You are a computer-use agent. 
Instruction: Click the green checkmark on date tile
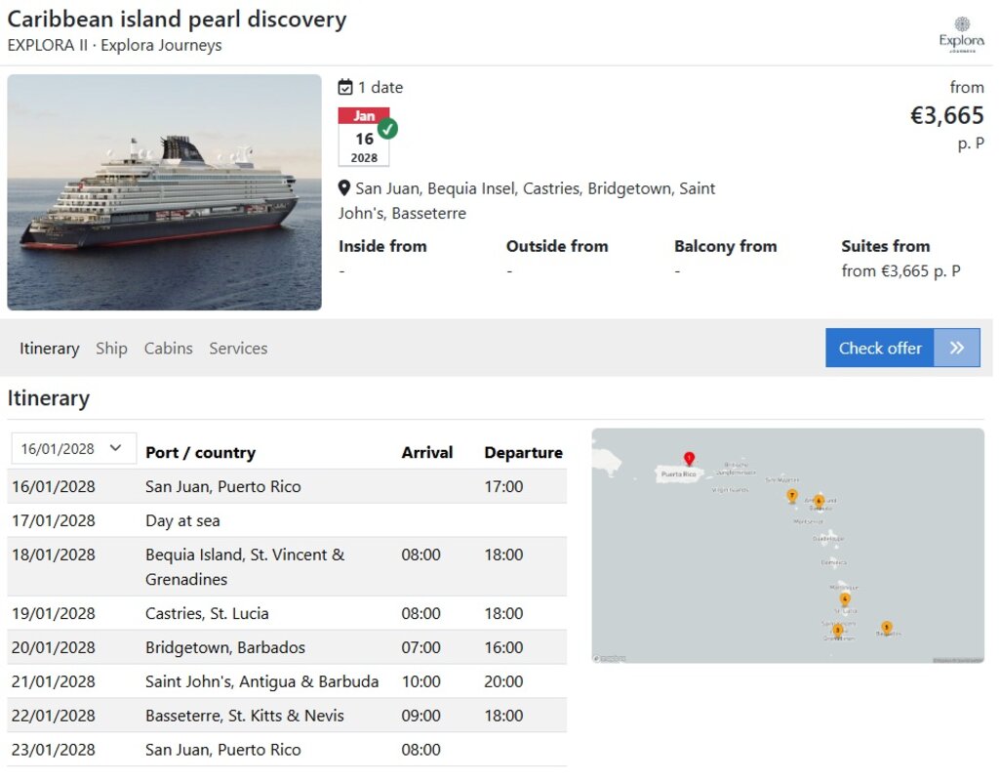coord(387,129)
